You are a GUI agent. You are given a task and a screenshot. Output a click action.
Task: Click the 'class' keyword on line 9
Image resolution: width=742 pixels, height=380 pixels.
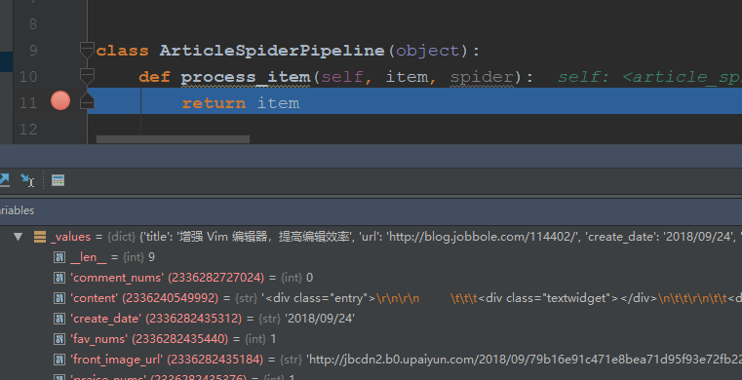pos(122,51)
